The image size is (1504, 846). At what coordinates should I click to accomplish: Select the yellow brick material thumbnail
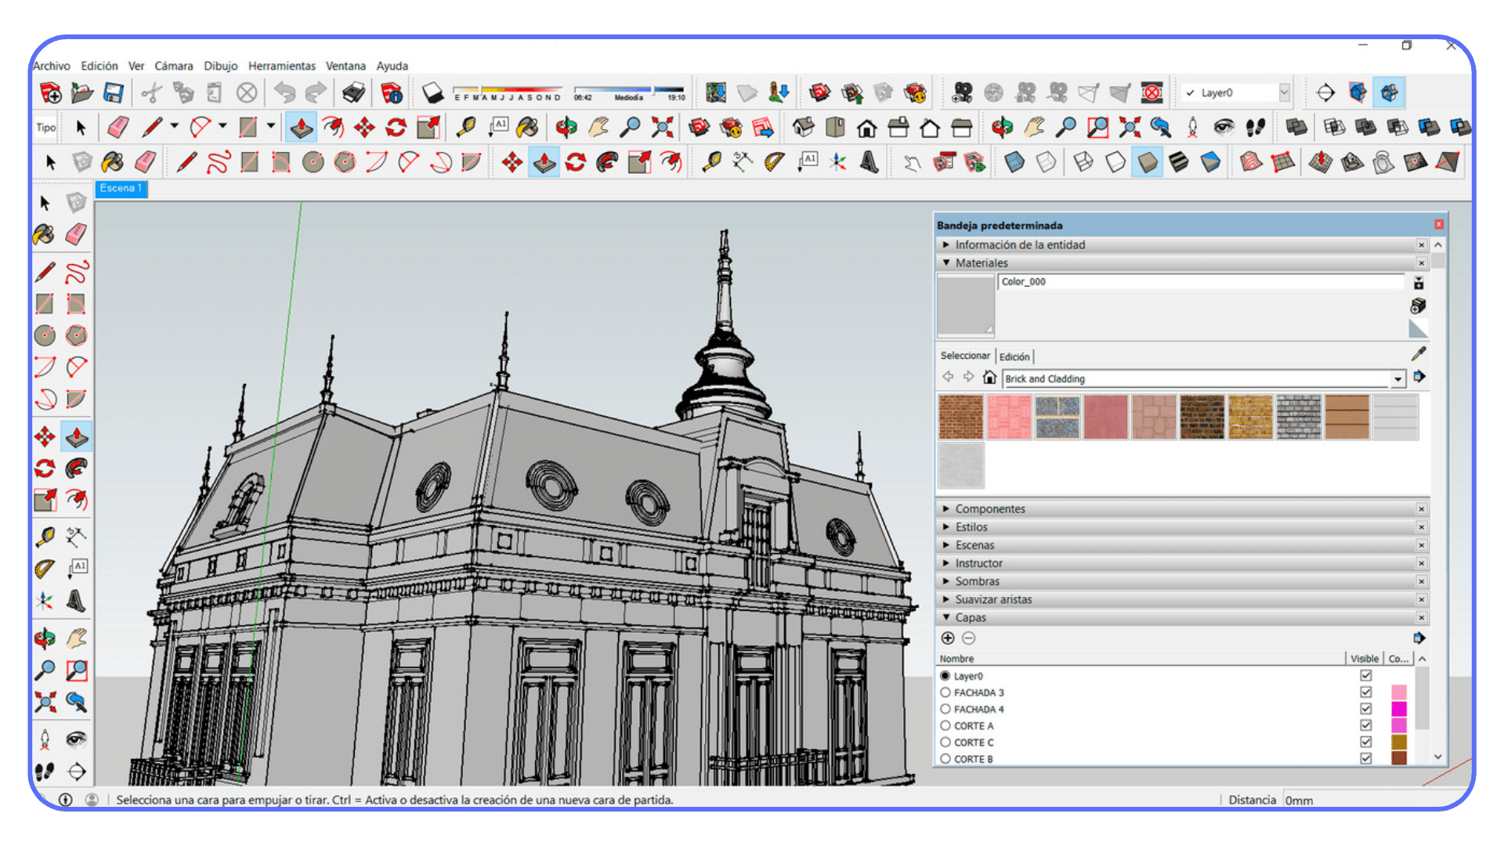click(1250, 418)
